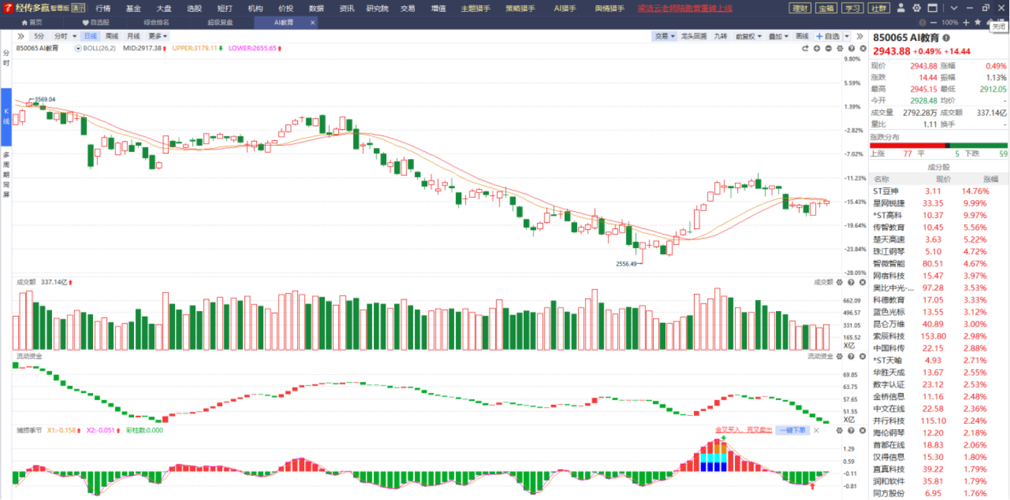The height and width of the screenshot is (500, 1010).
Task: Go to 首页 home tab
Action: coord(31,22)
